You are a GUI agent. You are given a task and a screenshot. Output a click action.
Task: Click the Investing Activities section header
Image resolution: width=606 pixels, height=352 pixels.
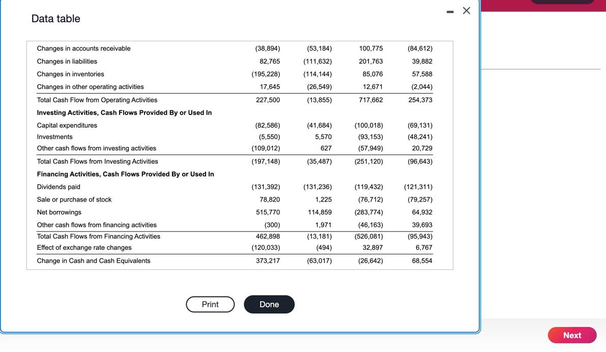pyautogui.click(x=125, y=112)
